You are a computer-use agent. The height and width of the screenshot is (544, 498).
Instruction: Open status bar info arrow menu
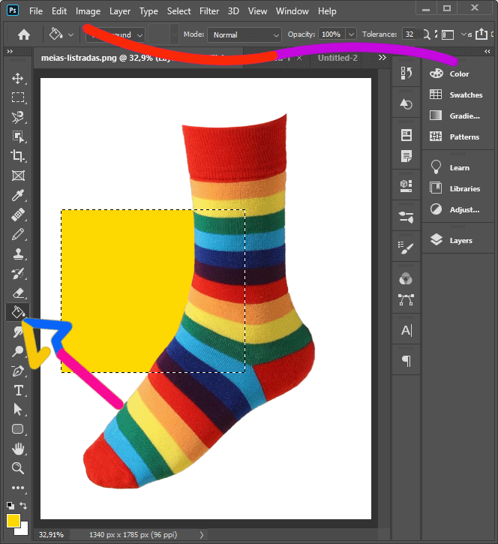click(x=202, y=535)
